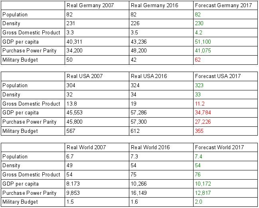Select the red Germany military budget value 62
This screenshot has width=259, height=208.
pos(198,60)
